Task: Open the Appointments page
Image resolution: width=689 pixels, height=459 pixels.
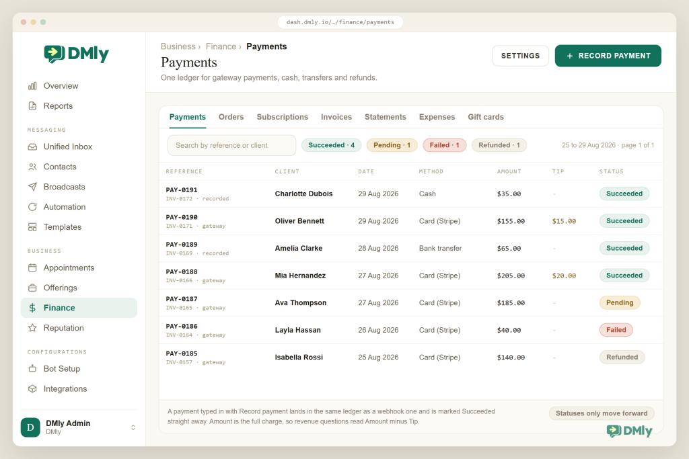Action: (x=79, y=267)
